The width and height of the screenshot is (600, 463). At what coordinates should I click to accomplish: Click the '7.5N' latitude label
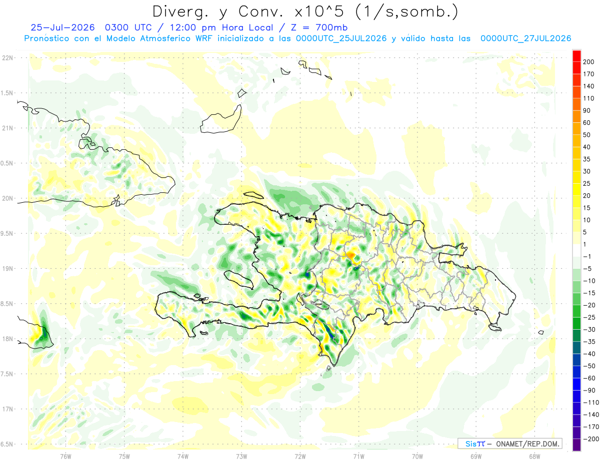(x=7, y=374)
